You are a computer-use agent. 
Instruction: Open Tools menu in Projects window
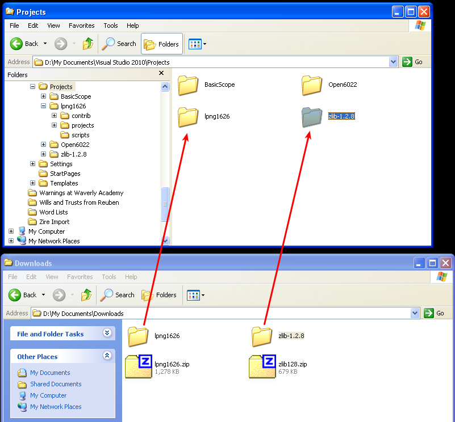[x=111, y=26]
